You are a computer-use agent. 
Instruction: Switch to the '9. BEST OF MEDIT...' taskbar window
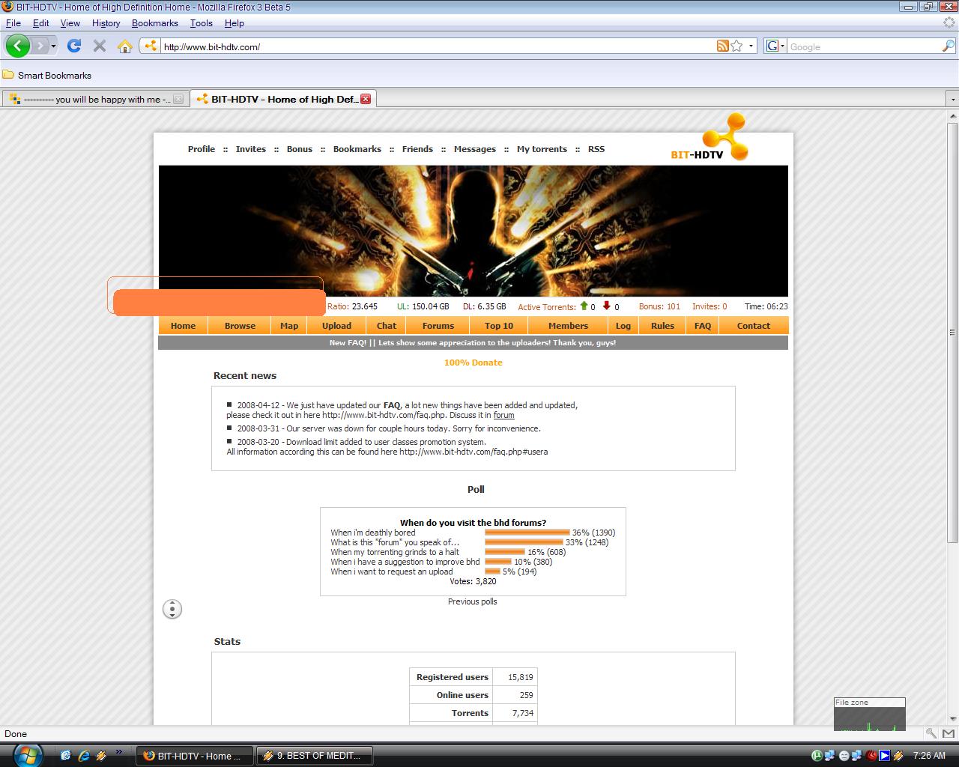[x=315, y=756]
